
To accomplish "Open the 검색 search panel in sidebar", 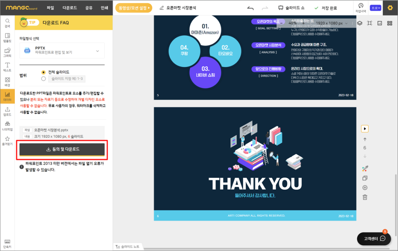I will click(x=7, y=23).
